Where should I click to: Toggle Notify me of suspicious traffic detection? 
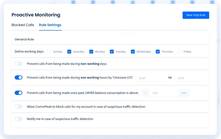click(x=19, y=119)
